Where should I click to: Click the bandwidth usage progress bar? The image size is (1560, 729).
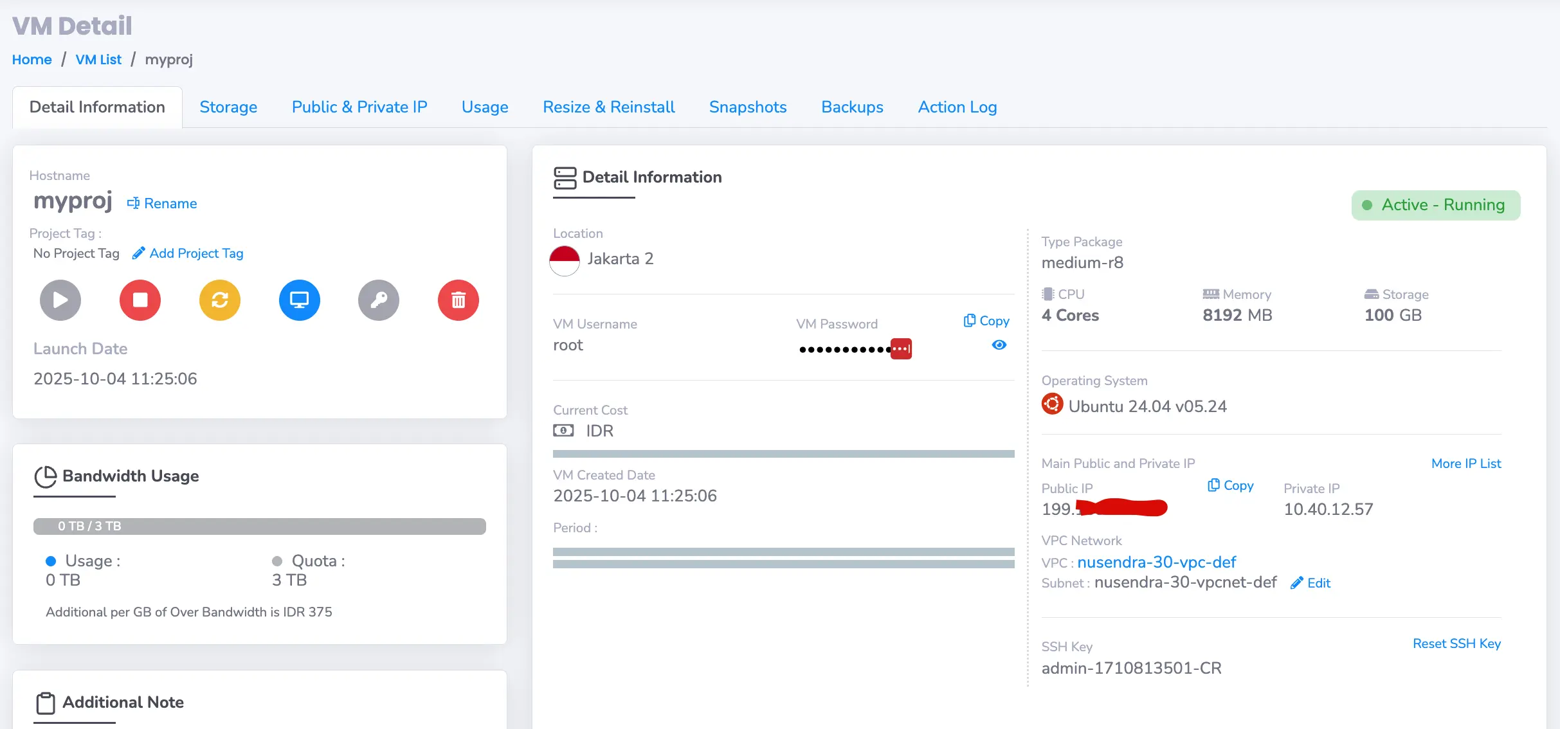[x=260, y=526]
